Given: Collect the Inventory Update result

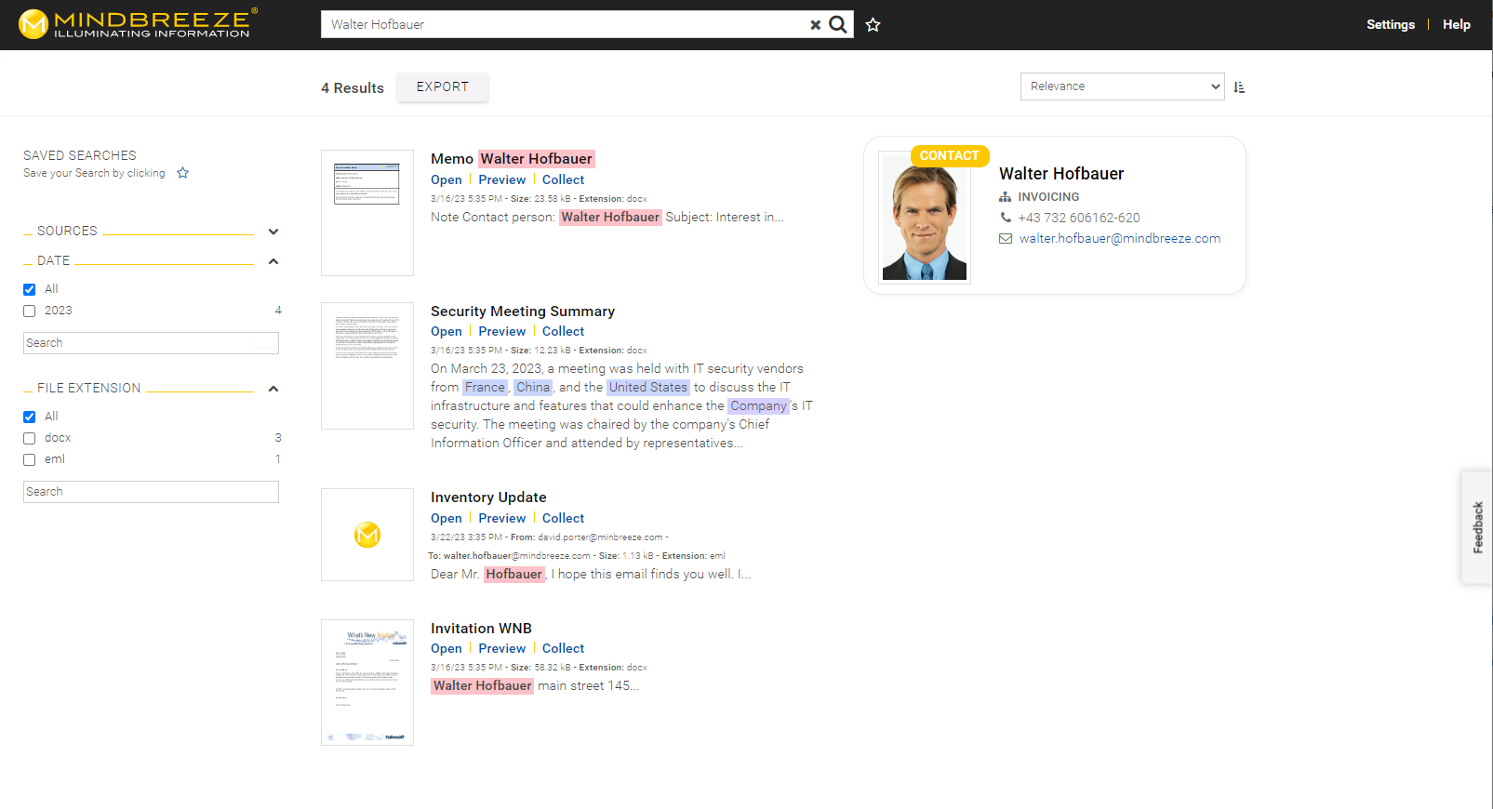Looking at the screenshot, I should point(564,519).
